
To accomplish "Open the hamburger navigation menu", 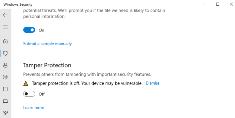I will coord(5,27).
